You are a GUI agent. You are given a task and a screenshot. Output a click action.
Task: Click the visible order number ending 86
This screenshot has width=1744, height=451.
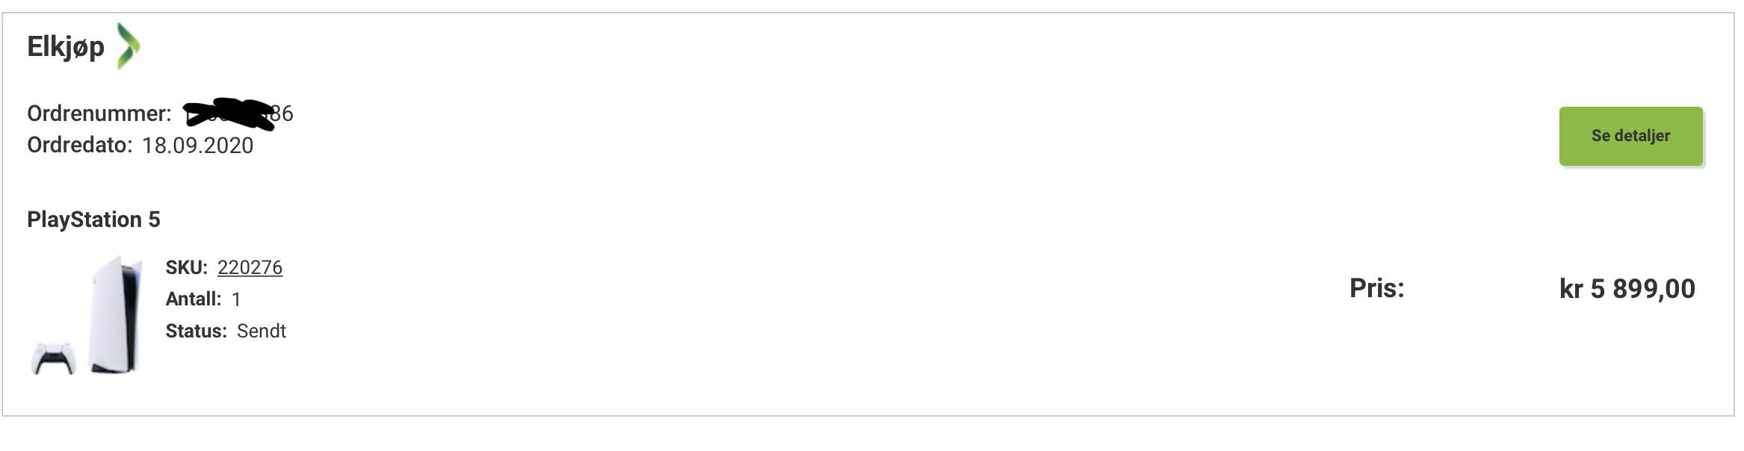pos(282,113)
